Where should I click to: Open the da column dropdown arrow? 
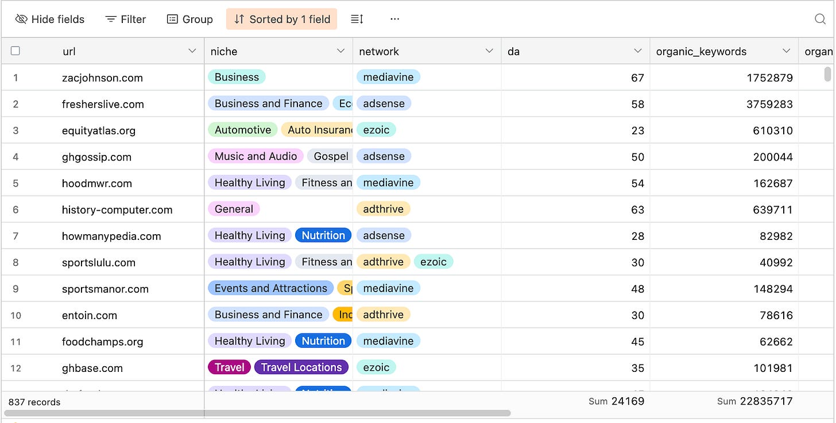click(637, 51)
